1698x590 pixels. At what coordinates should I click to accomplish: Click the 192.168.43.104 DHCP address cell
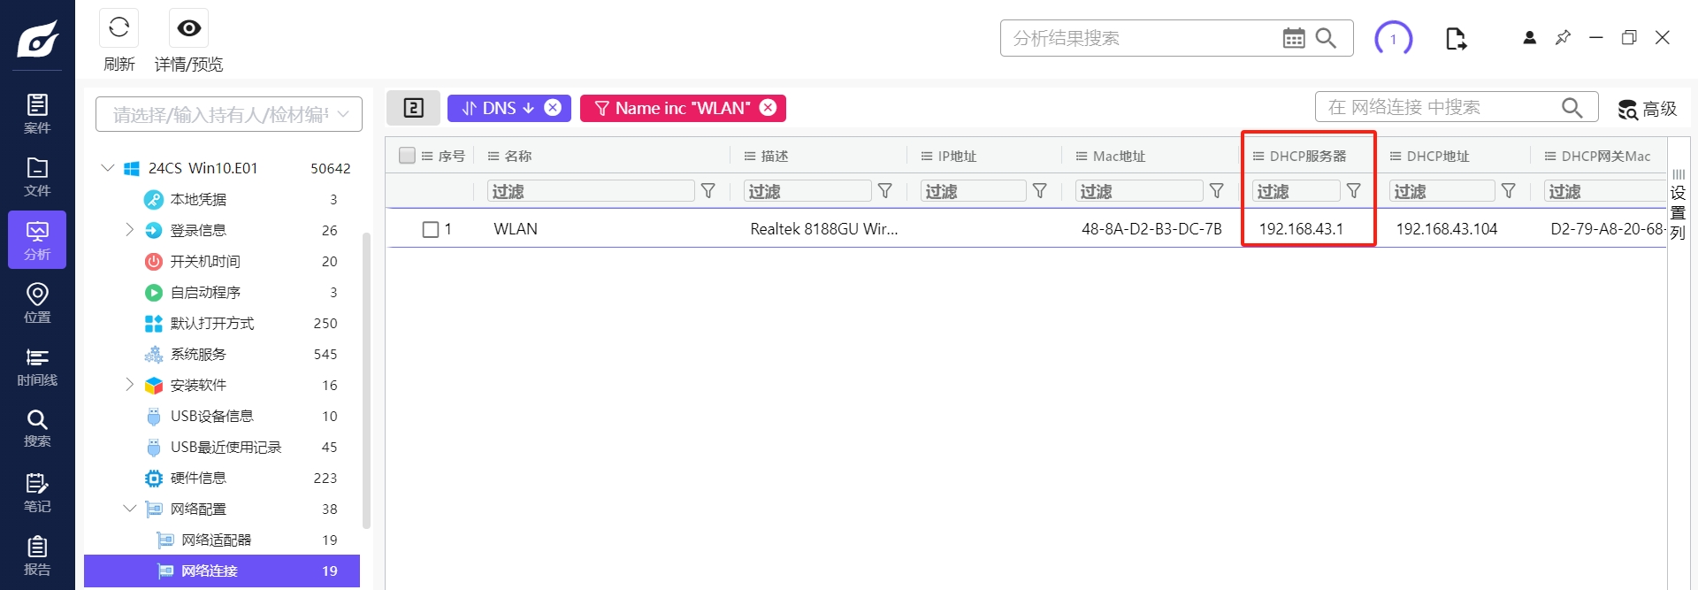point(1447,229)
